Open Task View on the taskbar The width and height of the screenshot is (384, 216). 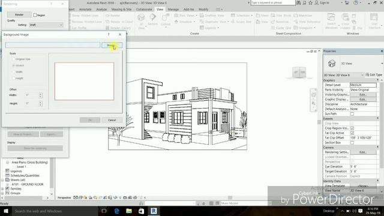(104, 211)
